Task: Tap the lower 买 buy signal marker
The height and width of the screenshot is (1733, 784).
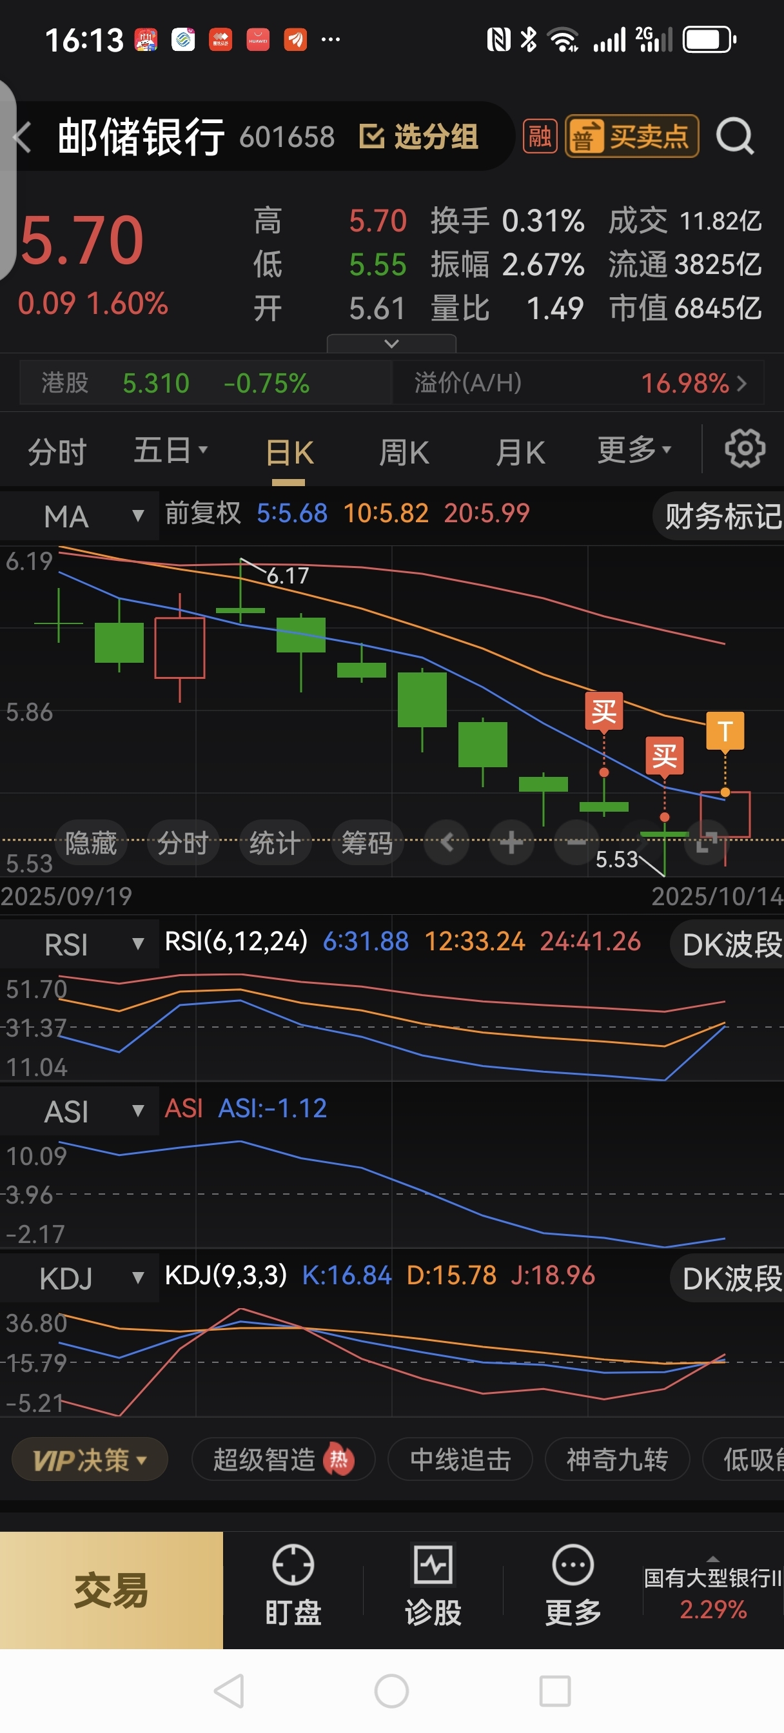Action: pos(664,756)
